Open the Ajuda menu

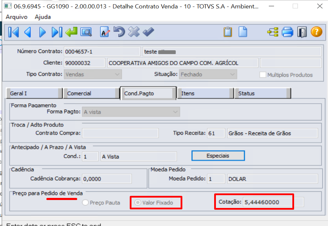coord(43,17)
